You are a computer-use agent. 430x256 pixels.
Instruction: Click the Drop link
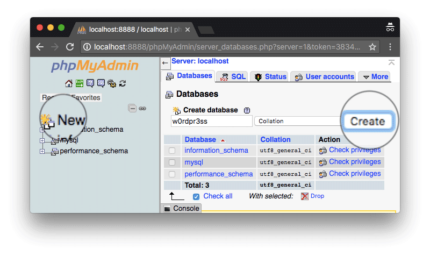pyautogui.click(x=317, y=196)
